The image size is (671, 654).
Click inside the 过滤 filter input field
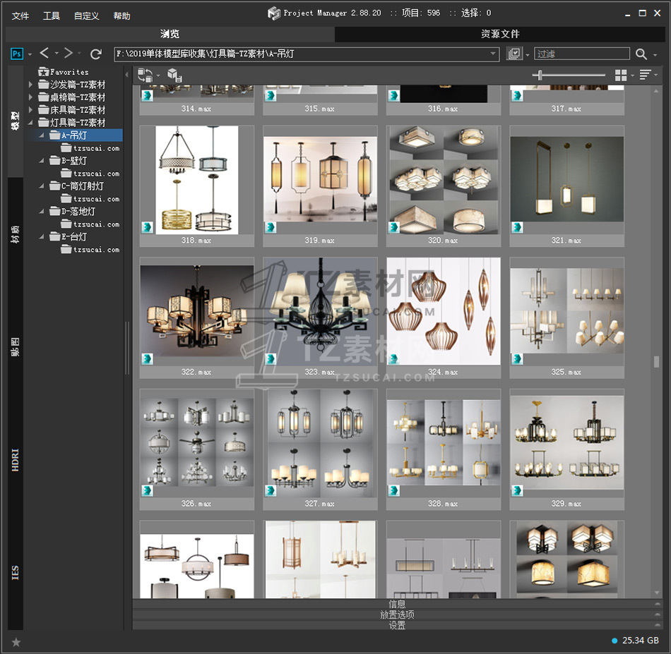click(x=581, y=54)
